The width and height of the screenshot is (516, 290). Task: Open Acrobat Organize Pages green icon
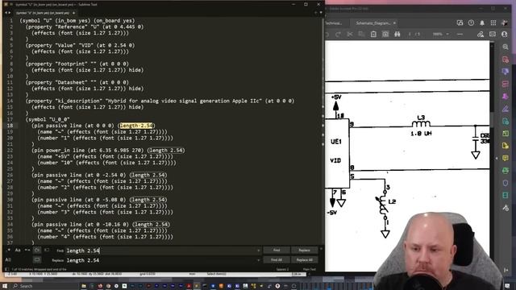(506, 134)
